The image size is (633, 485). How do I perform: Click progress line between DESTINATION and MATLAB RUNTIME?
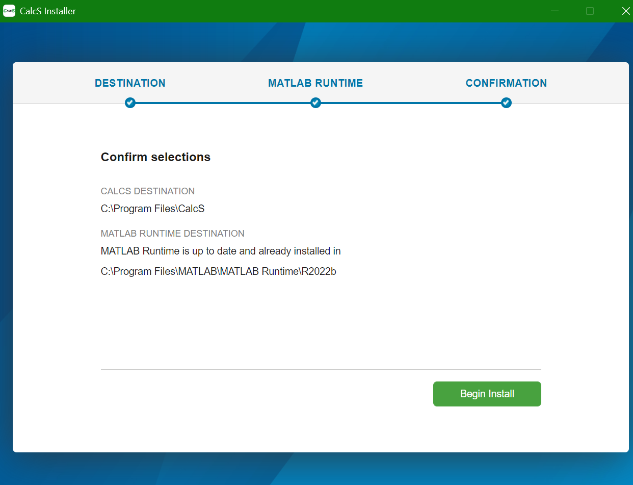tap(223, 103)
